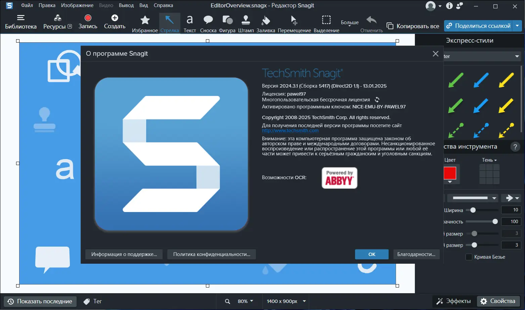Follow the techsmith.com link
525x310 pixels.
[x=290, y=131]
